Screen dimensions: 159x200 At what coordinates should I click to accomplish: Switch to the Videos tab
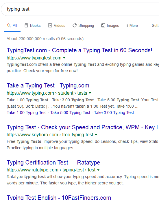coord(57,26)
